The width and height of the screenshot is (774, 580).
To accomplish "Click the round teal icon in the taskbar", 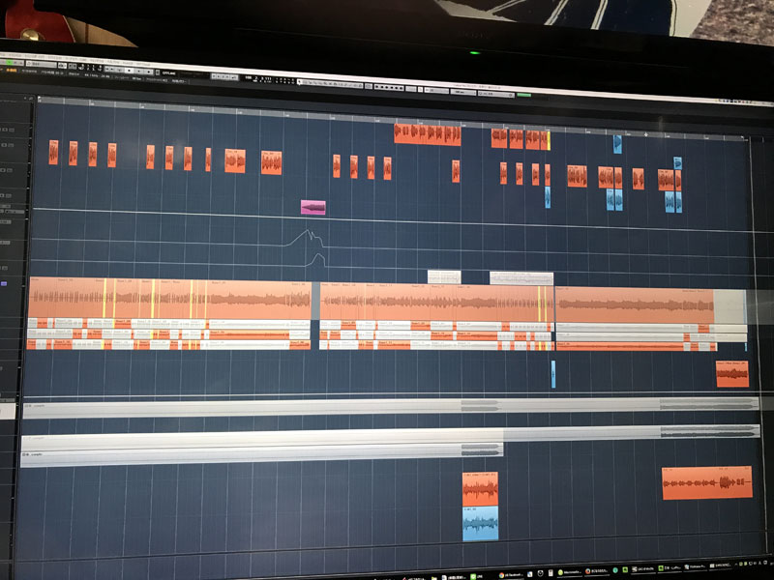I will click(x=615, y=570).
